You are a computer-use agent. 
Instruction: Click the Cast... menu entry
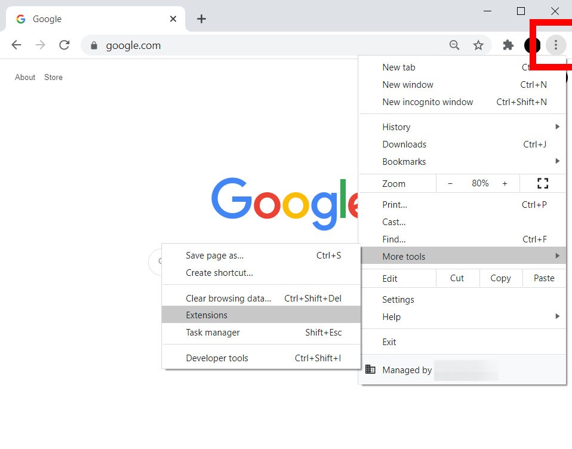(394, 222)
